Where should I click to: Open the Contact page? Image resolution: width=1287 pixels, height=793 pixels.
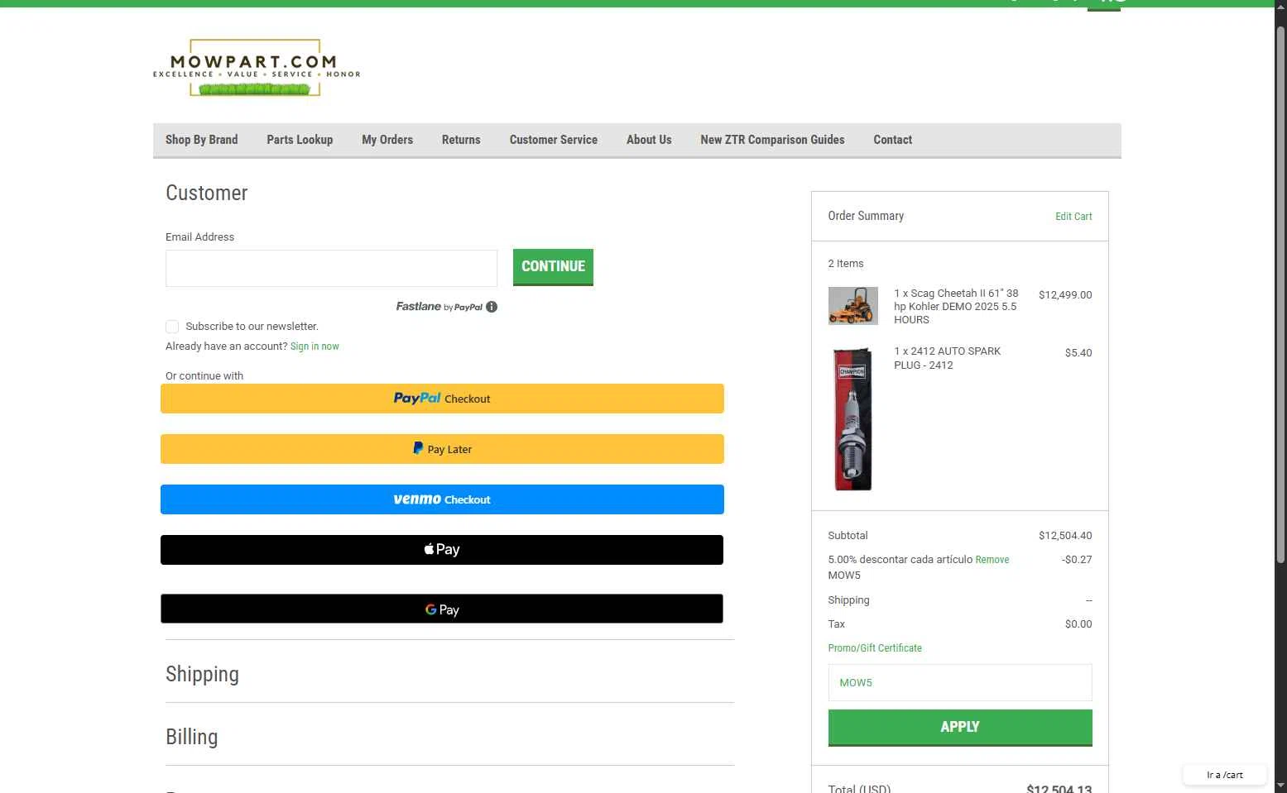pyautogui.click(x=892, y=140)
